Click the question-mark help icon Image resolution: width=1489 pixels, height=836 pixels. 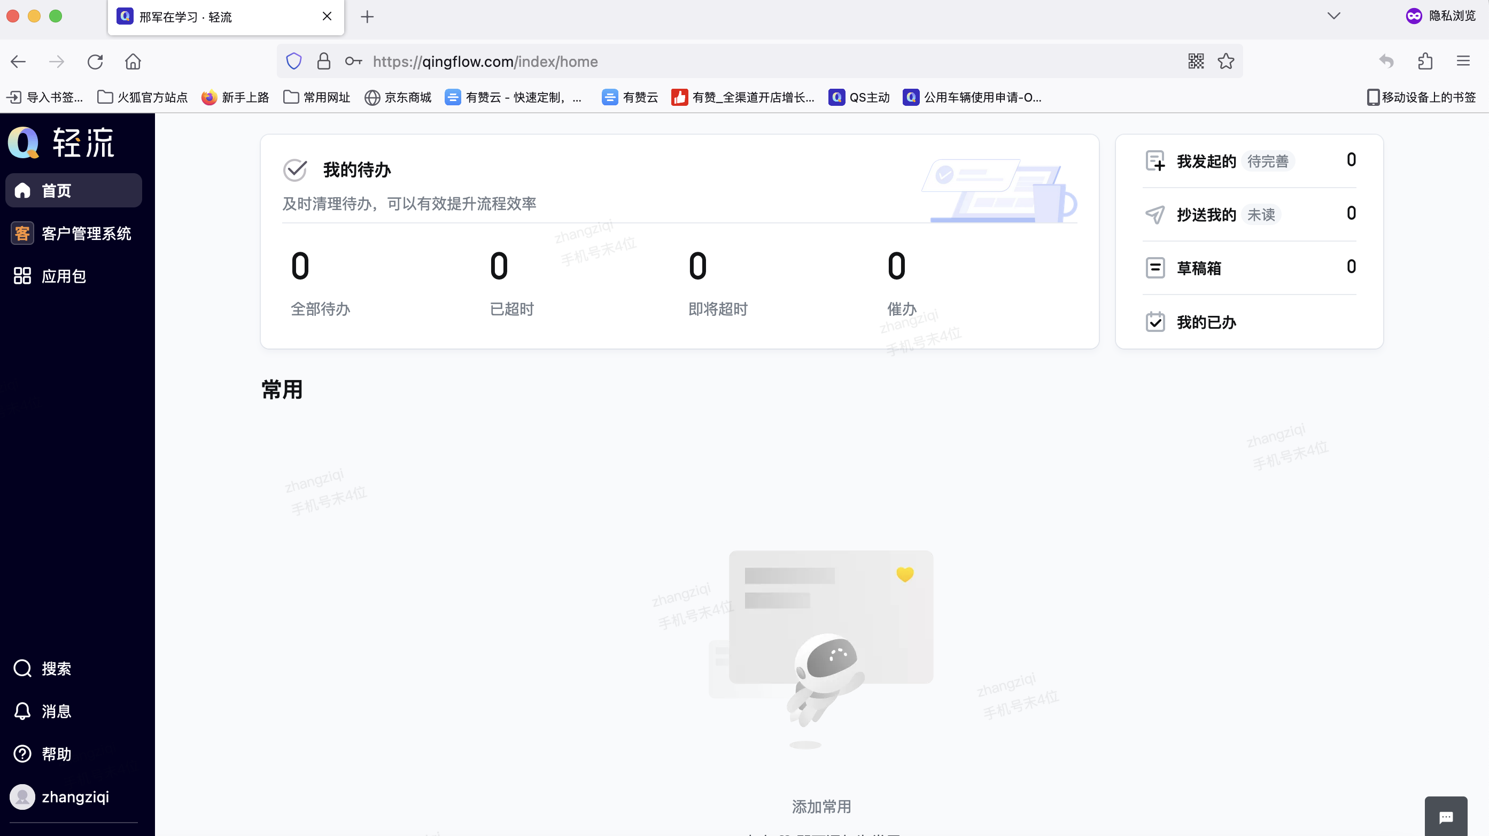pos(22,754)
